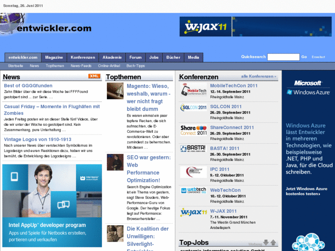Open Casual Friday Flughäfen mit Zombies article

52,110
